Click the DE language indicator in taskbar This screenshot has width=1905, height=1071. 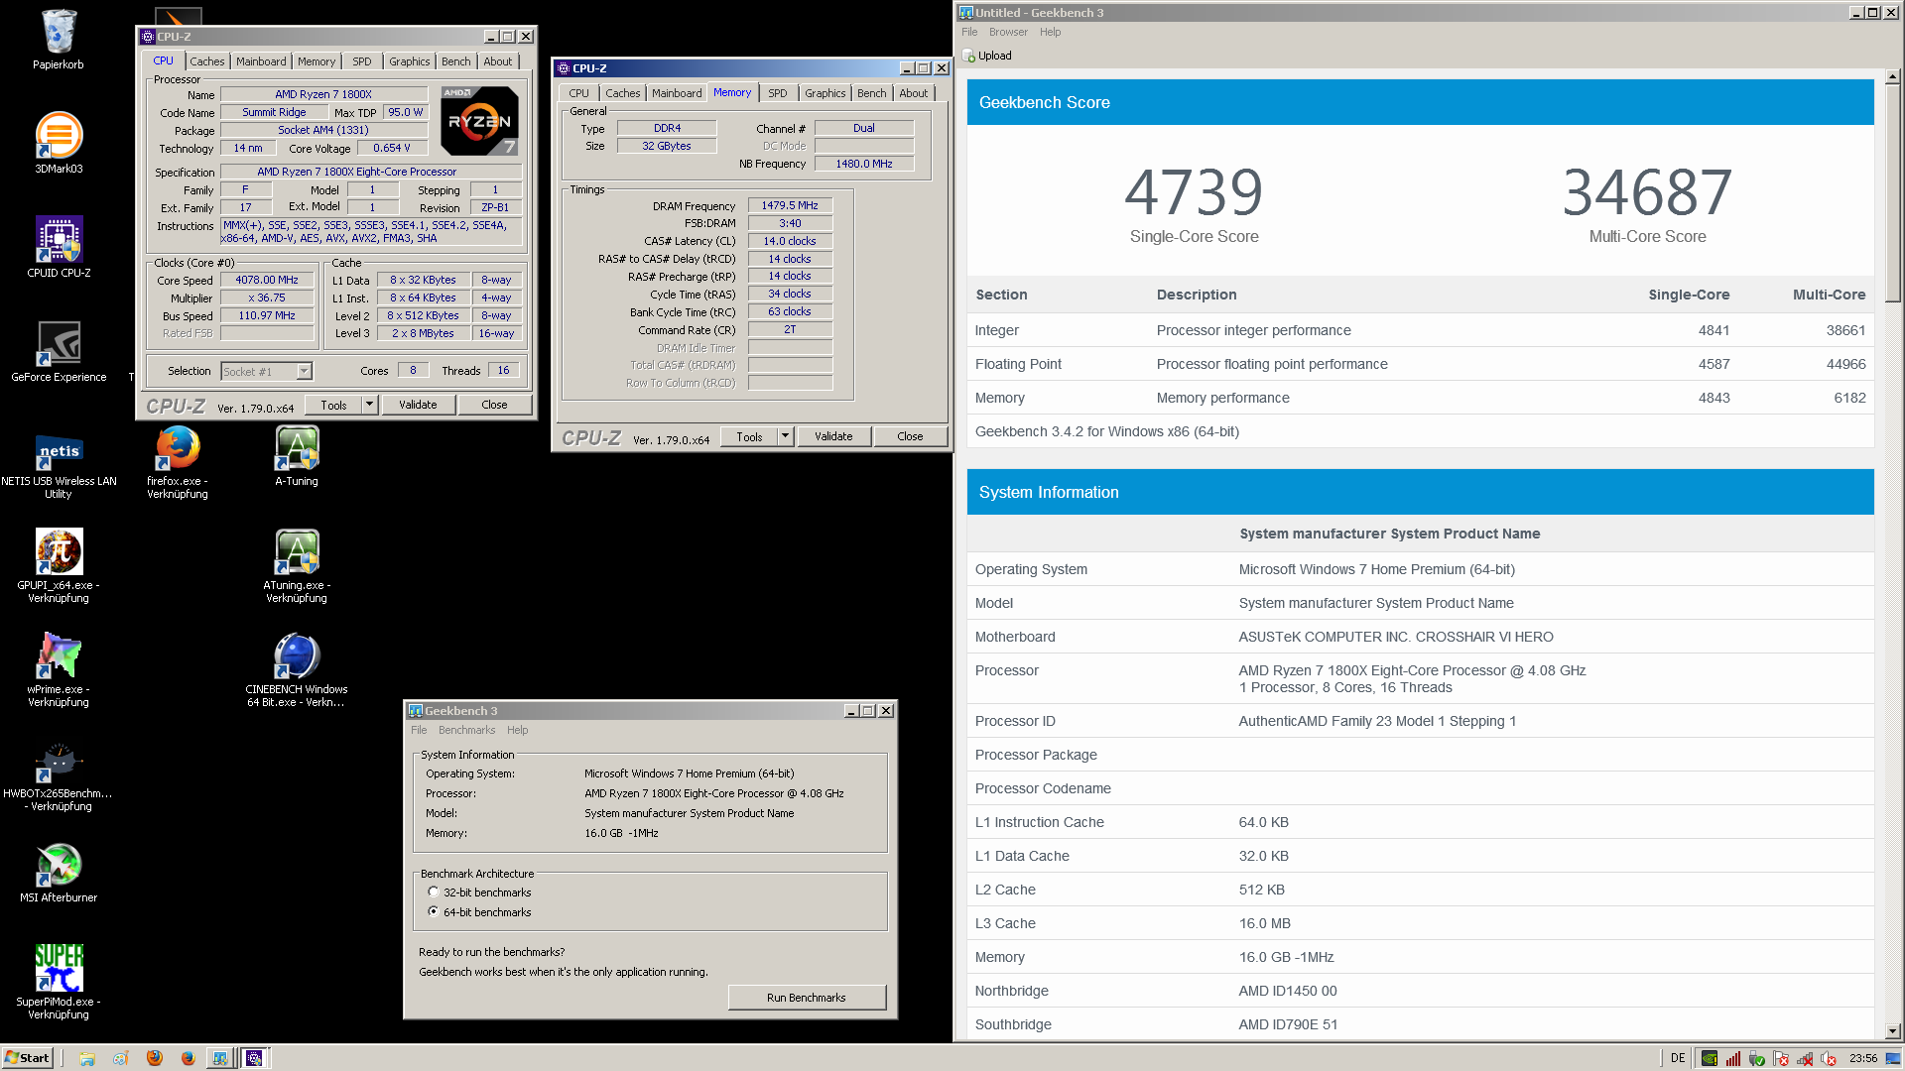(1678, 1058)
